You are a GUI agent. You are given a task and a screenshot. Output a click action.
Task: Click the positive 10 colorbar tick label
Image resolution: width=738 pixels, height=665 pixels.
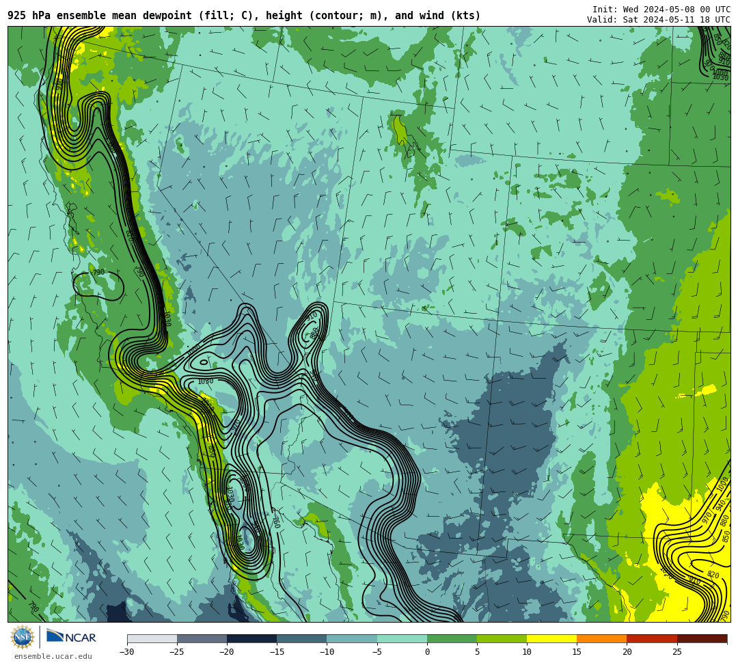click(527, 652)
